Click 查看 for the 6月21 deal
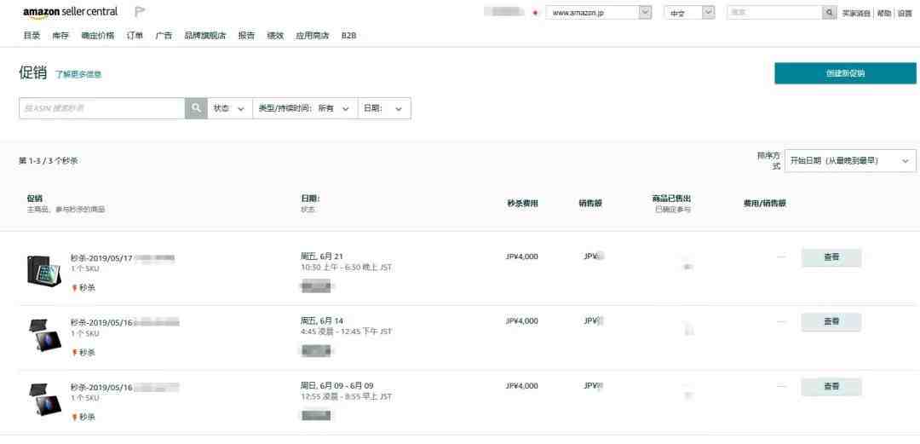920x444 pixels. 831,257
